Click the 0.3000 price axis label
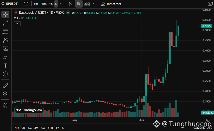The image size is (214, 131). [206, 71]
